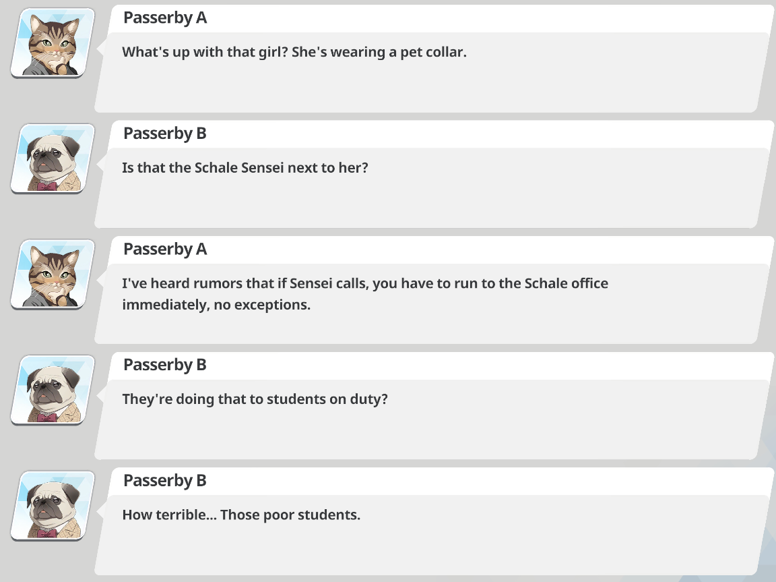Click Passerby B name above students on duty
Image resolution: width=776 pixels, height=582 pixels.
coord(165,365)
